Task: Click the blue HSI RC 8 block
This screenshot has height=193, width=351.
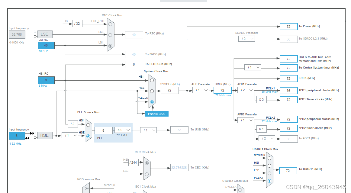Action: point(46,80)
